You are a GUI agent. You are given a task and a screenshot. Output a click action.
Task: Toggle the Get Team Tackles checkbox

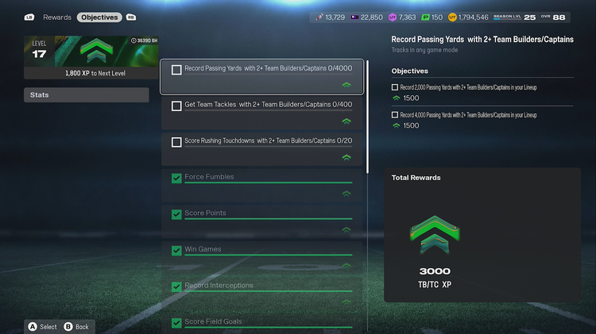pos(176,106)
